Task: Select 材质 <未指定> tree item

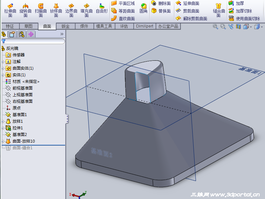Action: (x=22, y=82)
